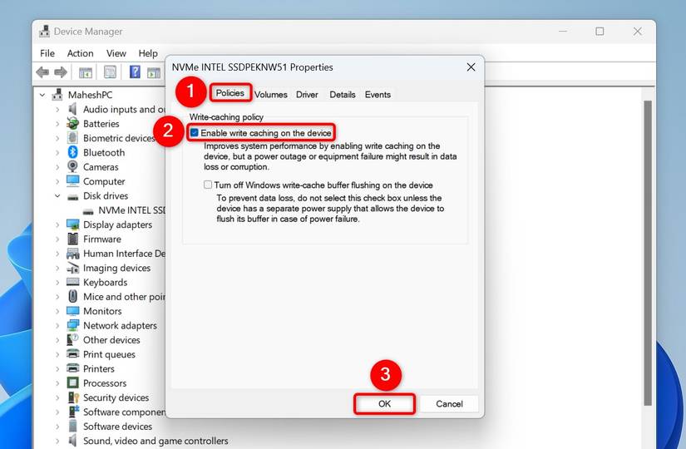The width and height of the screenshot is (686, 449).
Task: Click the OK button
Action: (384, 403)
